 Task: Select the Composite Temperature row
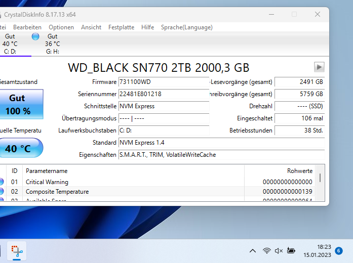pyautogui.click(x=158, y=192)
